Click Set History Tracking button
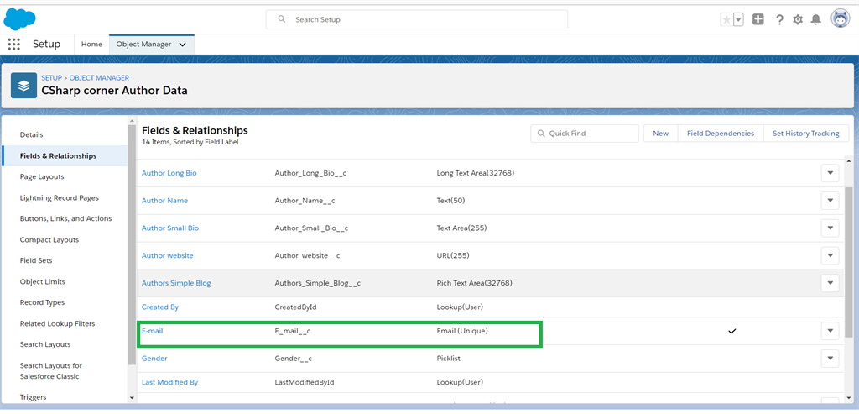Viewport: 859px width, 414px height. click(806, 134)
